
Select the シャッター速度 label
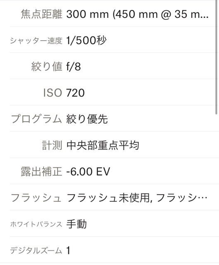[36, 41]
